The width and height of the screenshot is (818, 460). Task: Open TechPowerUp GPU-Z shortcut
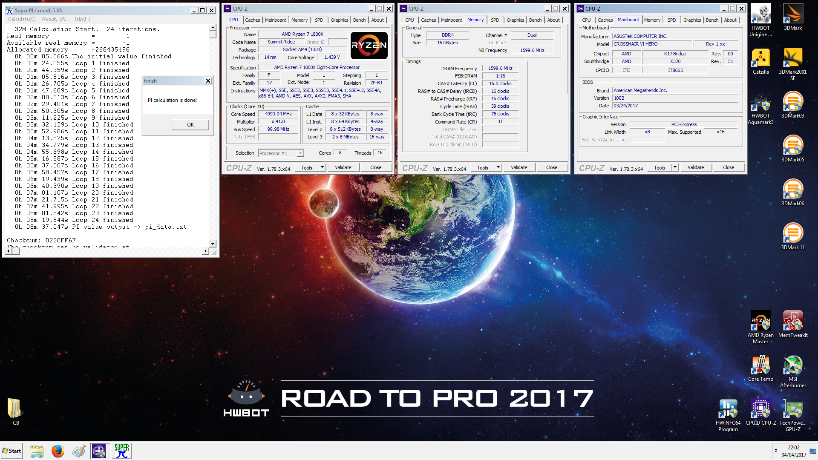(793, 415)
